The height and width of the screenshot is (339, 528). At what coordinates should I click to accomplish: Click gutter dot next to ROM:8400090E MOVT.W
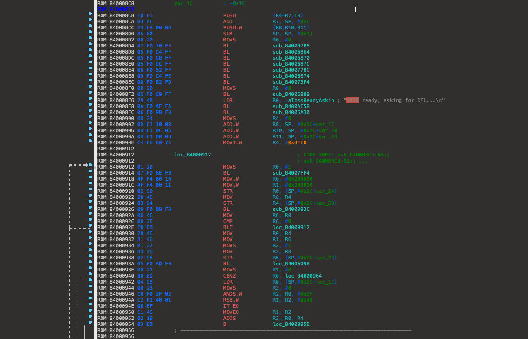coord(90,142)
